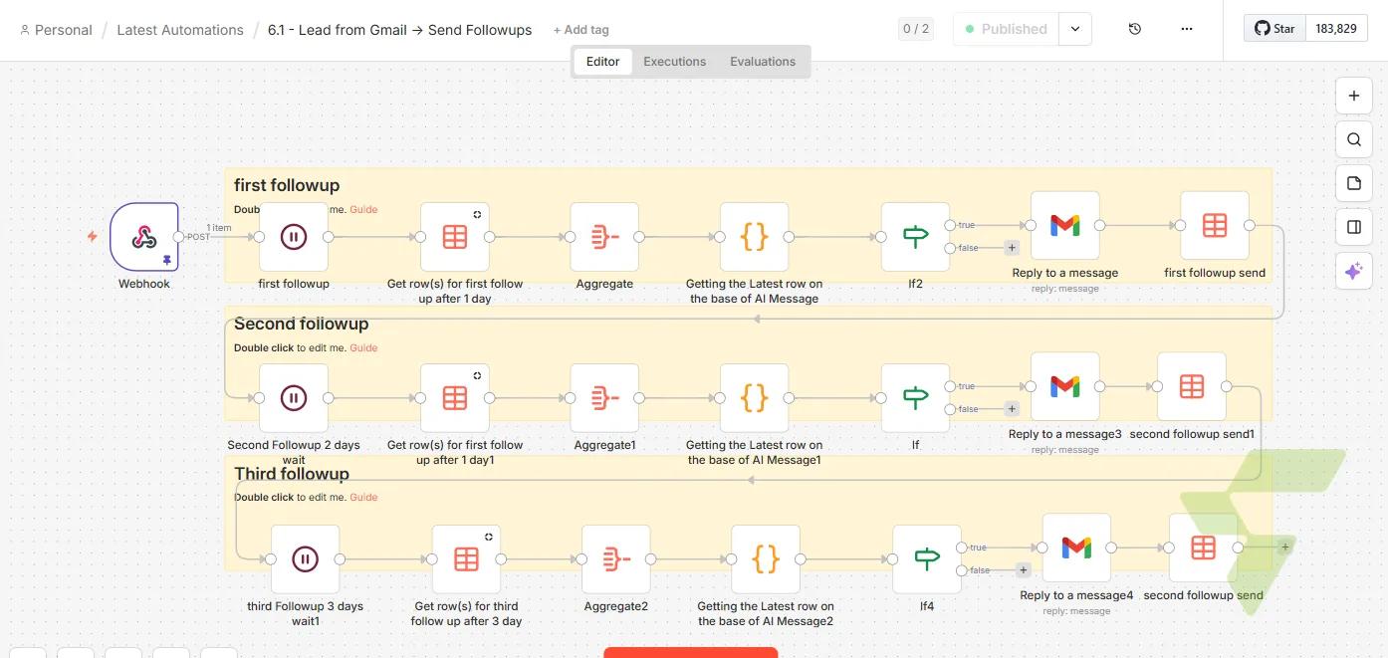Click the GitHub Star button
This screenshot has height=658, width=1388.
tap(1273, 29)
